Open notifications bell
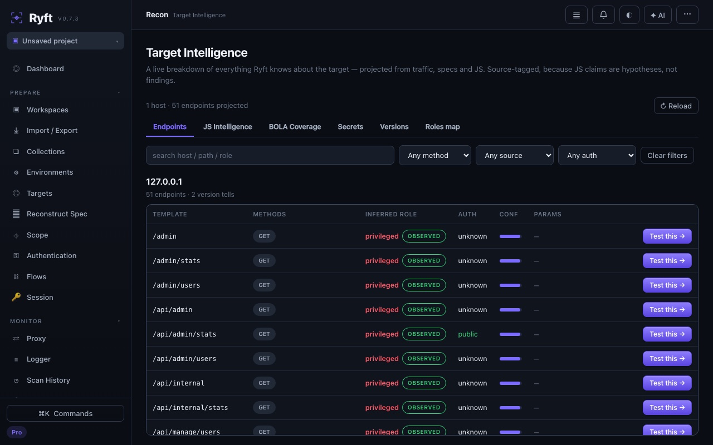This screenshot has height=445, width=713. pos(603,15)
